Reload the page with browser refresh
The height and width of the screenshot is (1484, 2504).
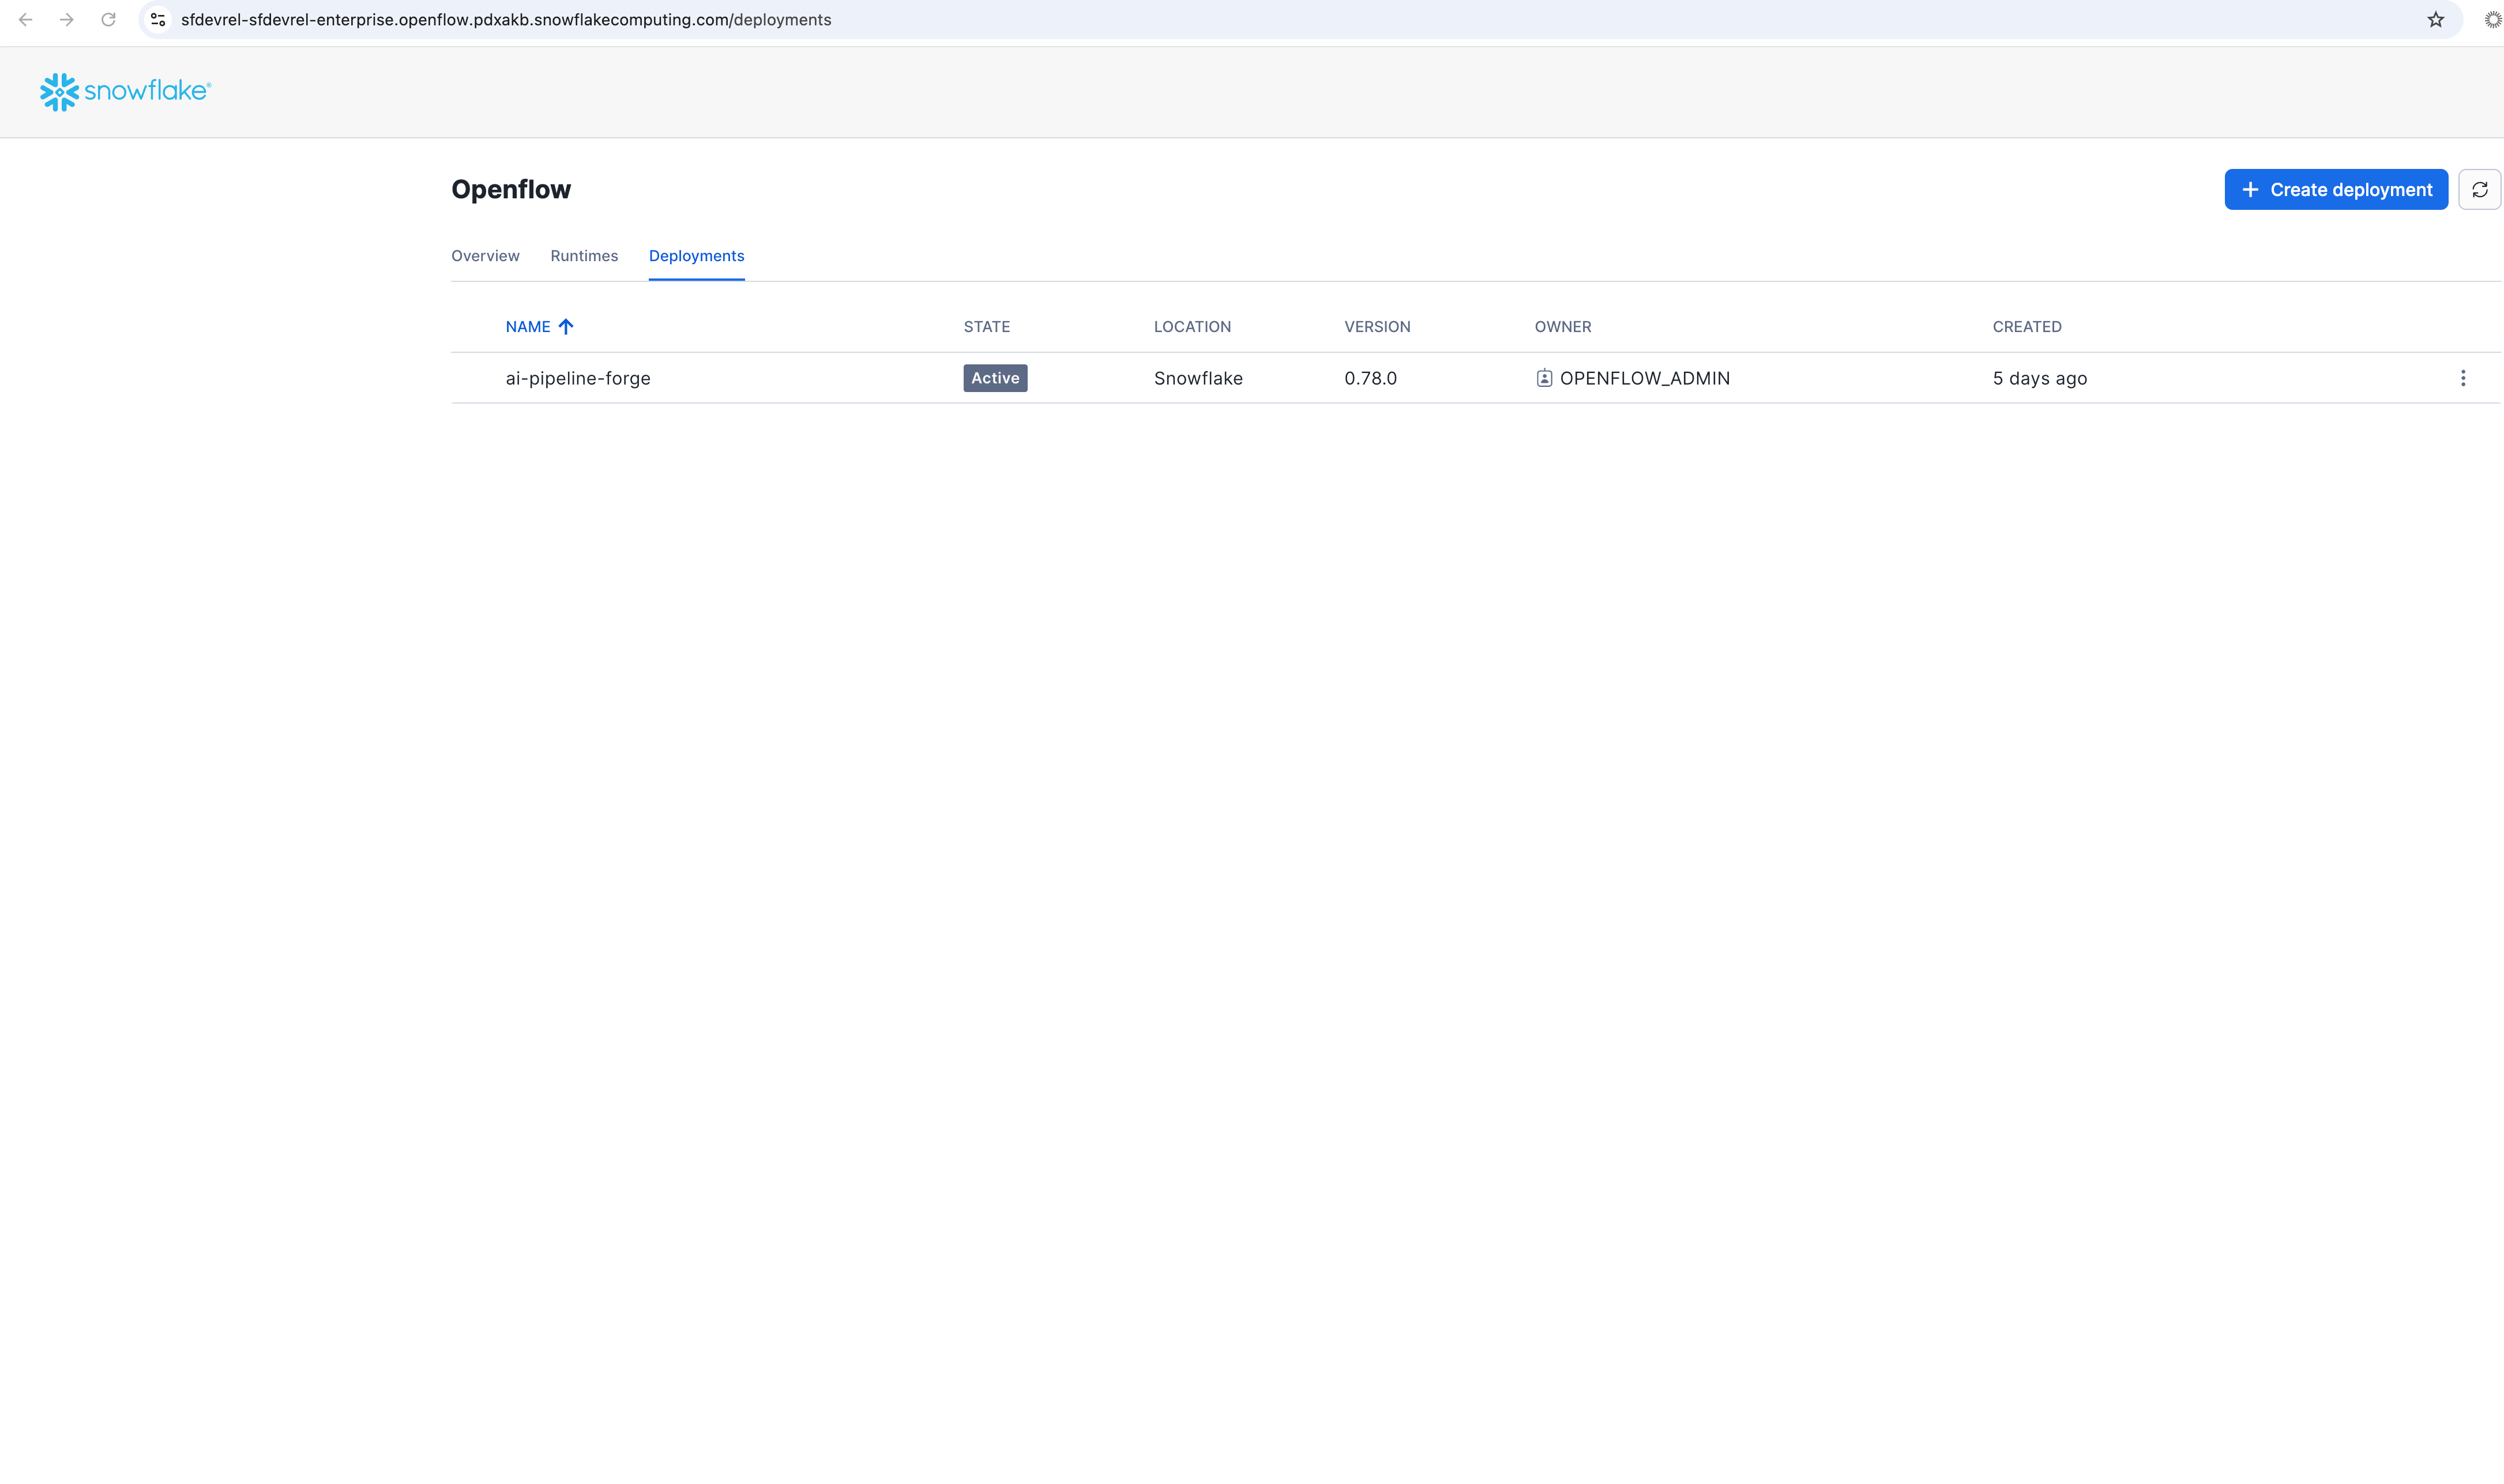coord(108,20)
